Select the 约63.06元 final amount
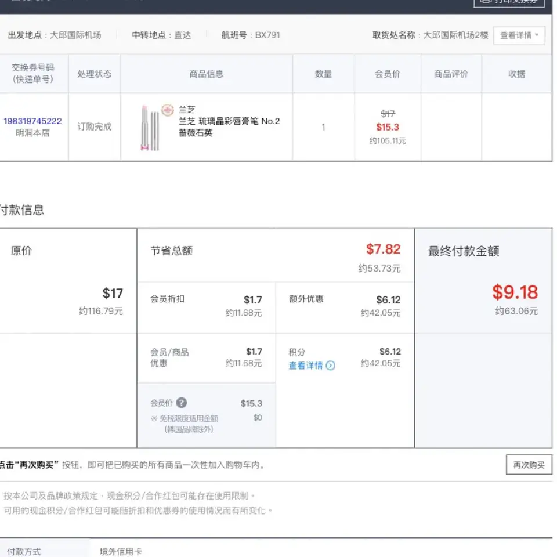The height and width of the screenshot is (557, 557). pyautogui.click(x=516, y=311)
